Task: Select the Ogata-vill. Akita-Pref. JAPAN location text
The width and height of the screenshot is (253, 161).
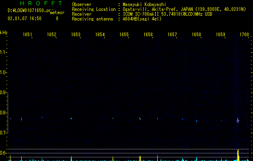Action: [184, 9]
